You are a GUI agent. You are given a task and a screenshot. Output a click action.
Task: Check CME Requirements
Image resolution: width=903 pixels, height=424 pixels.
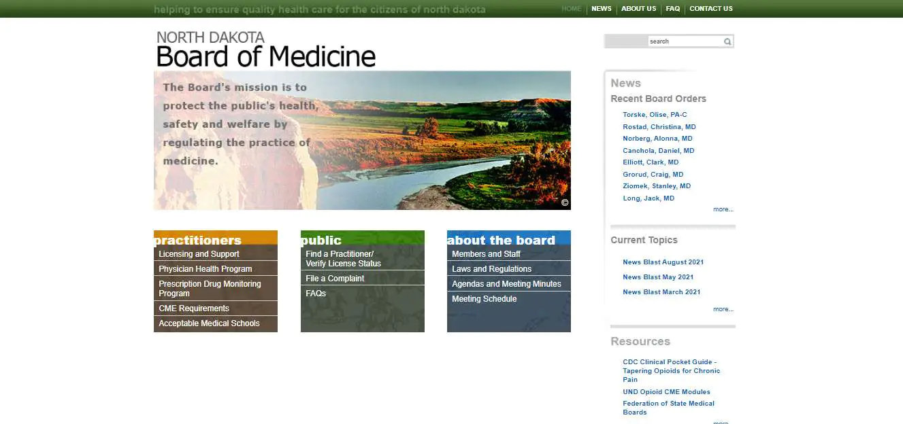pyautogui.click(x=194, y=308)
